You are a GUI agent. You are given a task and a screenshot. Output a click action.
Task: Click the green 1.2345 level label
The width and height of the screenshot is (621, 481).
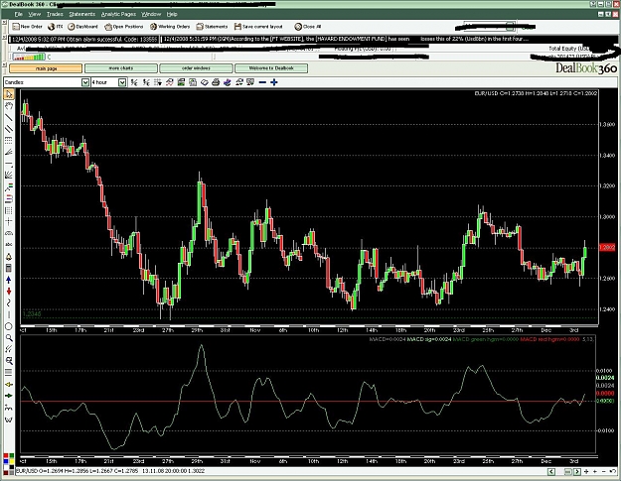click(x=32, y=314)
